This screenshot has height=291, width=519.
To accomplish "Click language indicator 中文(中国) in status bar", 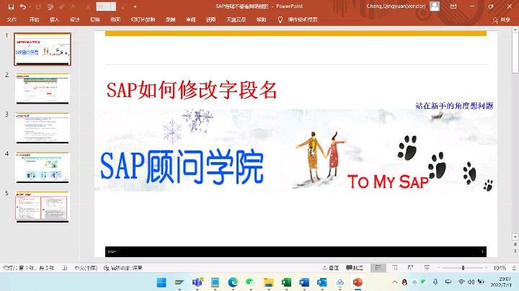I will click(x=86, y=268).
